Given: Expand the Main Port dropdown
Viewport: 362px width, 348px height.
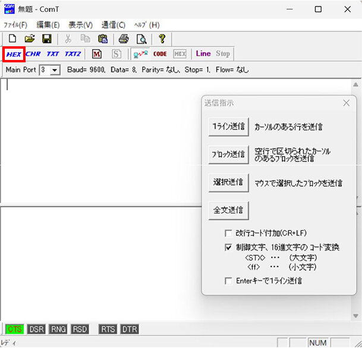Looking at the screenshot, I should 55,70.
